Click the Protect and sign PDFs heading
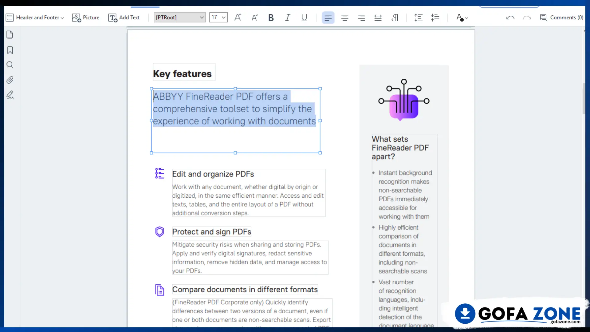 pos(211,232)
